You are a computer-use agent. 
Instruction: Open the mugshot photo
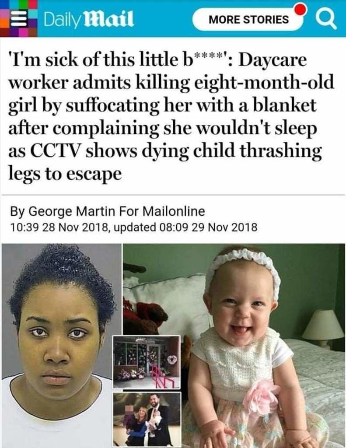tap(61, 346)
